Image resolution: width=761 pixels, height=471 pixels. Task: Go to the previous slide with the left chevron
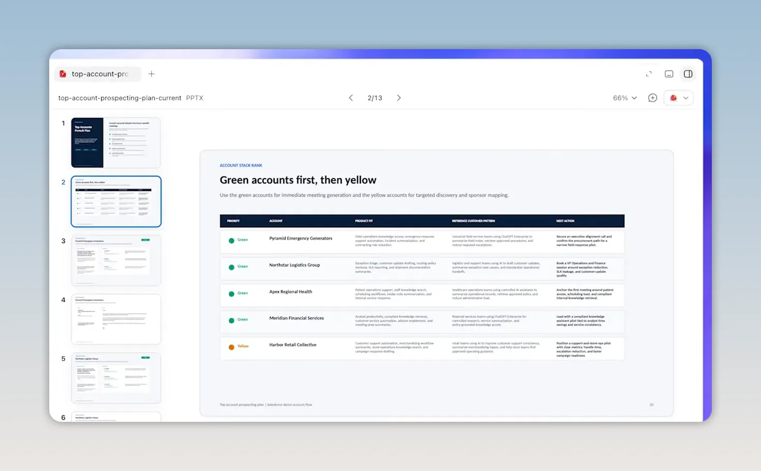tap(351, 98)
